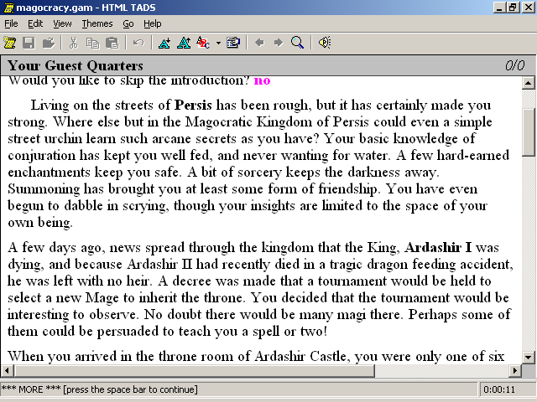Increase the font size with larger-A icon
The width and height of the screenshot is (537, 402).
pos(183,42)
